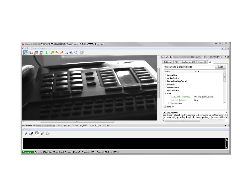Expand the Acquisition feature category
Image resolution: width=249 pixels, height=175 pixels.
pyautogui.click(x=165, y=75)
